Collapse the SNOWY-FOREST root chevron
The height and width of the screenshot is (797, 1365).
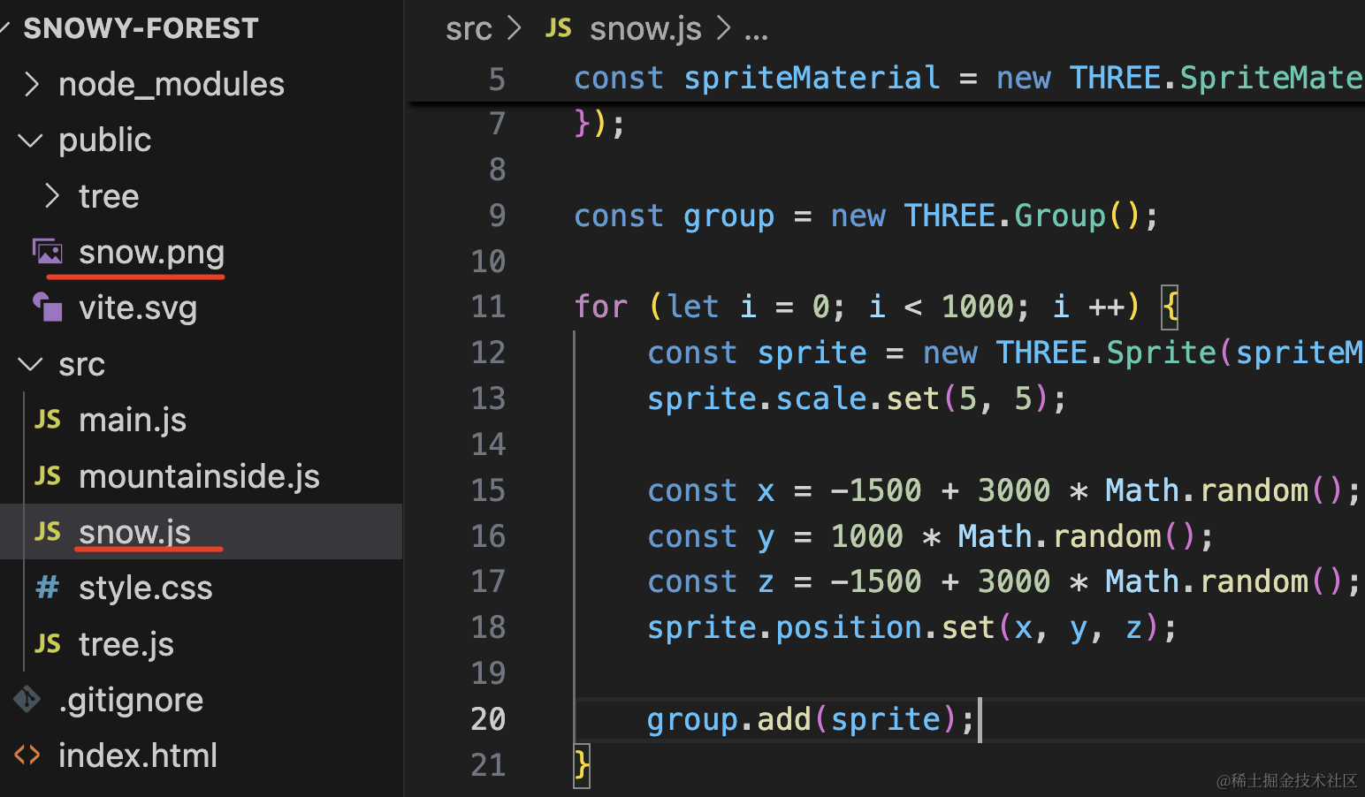tap(4, 28)
